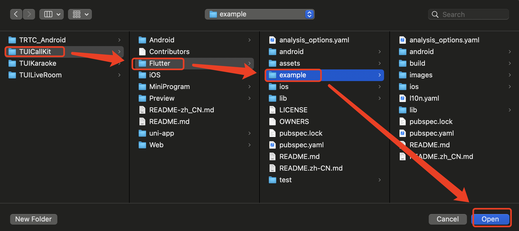Expand the TUILiveRoom folder chevron
This screenshot has height=231, width=519.
119,75
